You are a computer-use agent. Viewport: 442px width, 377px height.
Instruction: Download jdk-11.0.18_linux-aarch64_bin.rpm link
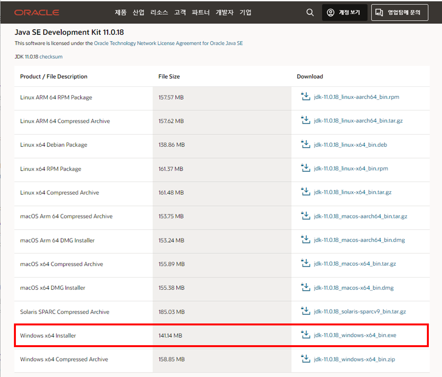[x=356, y=97]
